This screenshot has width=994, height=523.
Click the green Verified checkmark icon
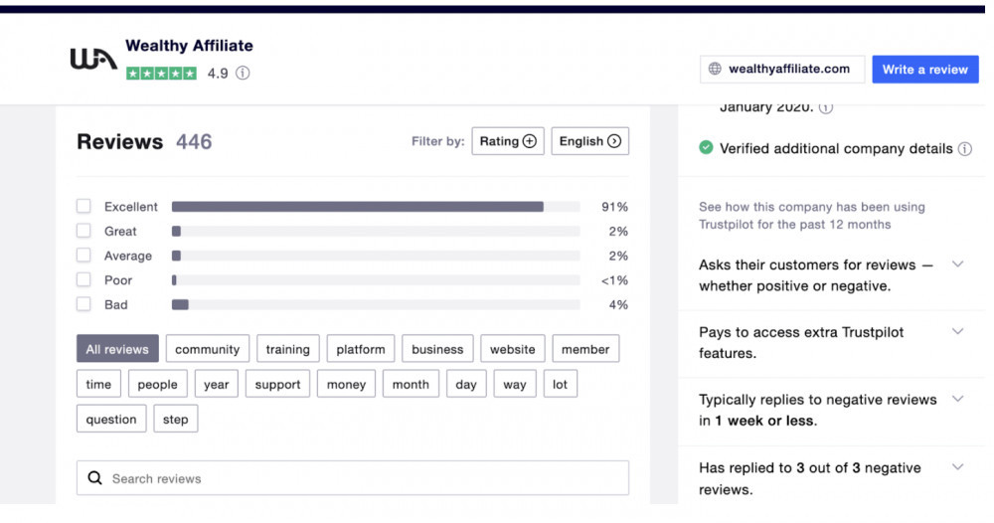point(706,148)
